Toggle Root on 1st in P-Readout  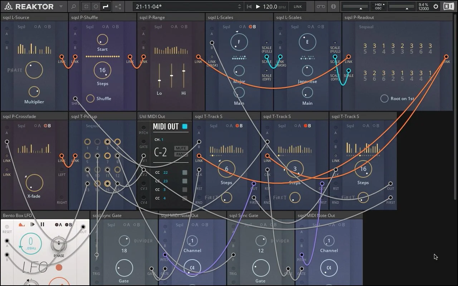[384, 98]
